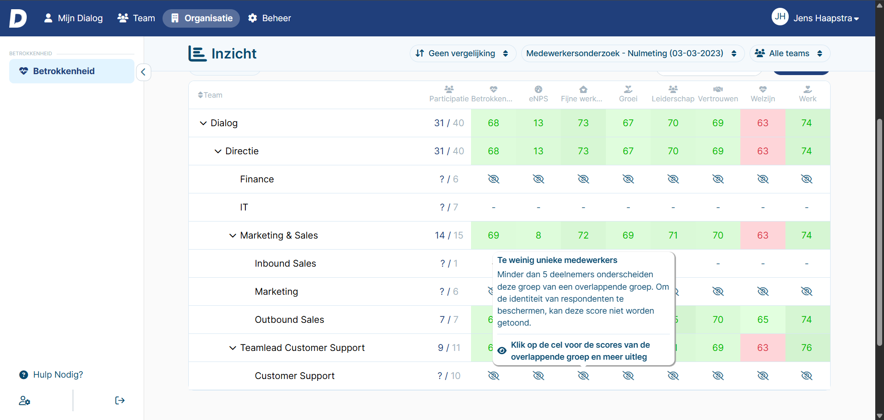Sort table by Team column
The width and height of the screenshot is (884, 420).
(210, 95)
